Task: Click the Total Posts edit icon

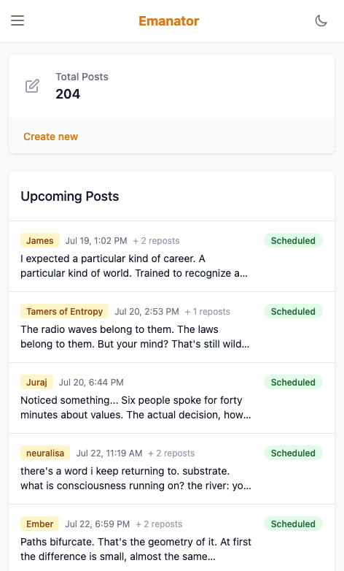Action: click(32, 86)
